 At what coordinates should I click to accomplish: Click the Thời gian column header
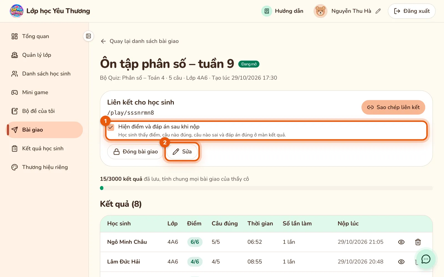(260, 224)
